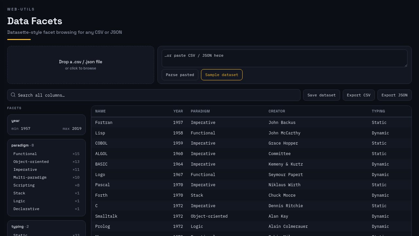Load the Sample dataset
Image resolution: width=419 pixels, height=236 pixels.
tap(222, 75)
